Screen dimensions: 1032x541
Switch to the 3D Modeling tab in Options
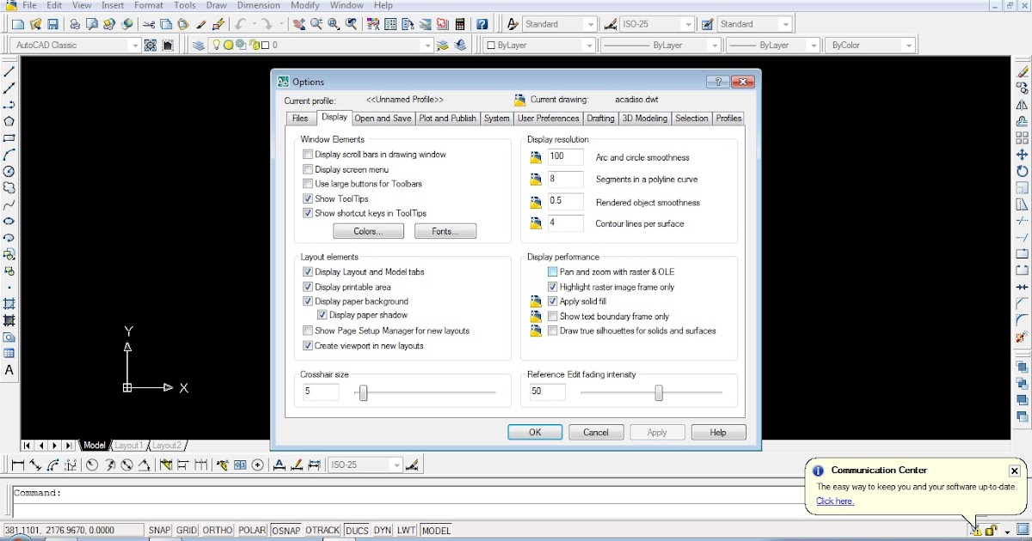[643, 118]
